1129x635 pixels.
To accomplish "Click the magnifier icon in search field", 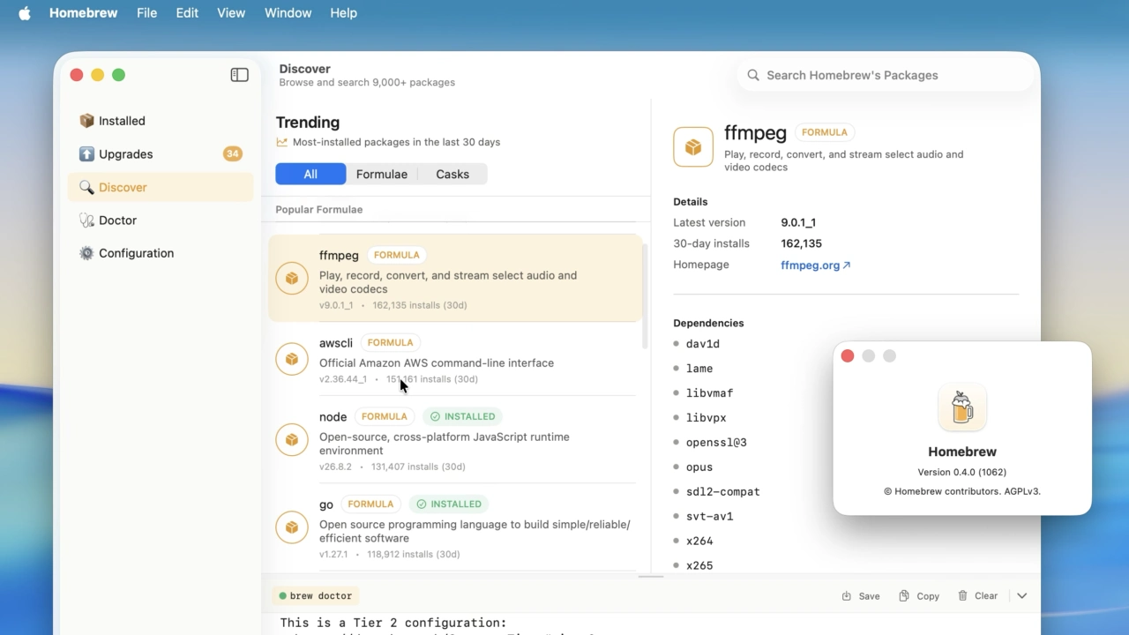I will 753,75.
